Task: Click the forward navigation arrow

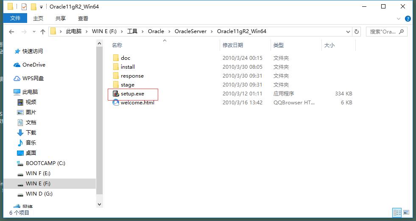Action: (24, 32)
